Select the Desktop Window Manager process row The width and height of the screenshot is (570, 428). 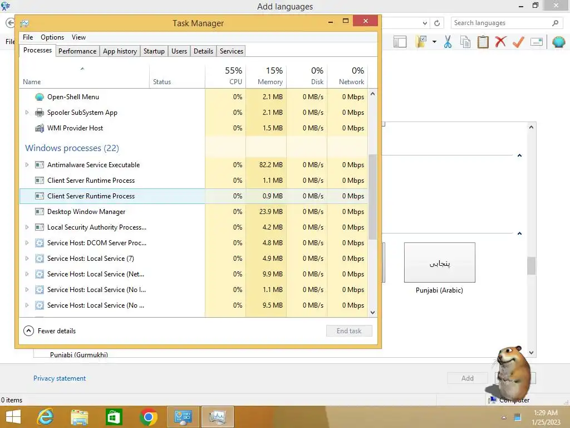pos(193,212)
